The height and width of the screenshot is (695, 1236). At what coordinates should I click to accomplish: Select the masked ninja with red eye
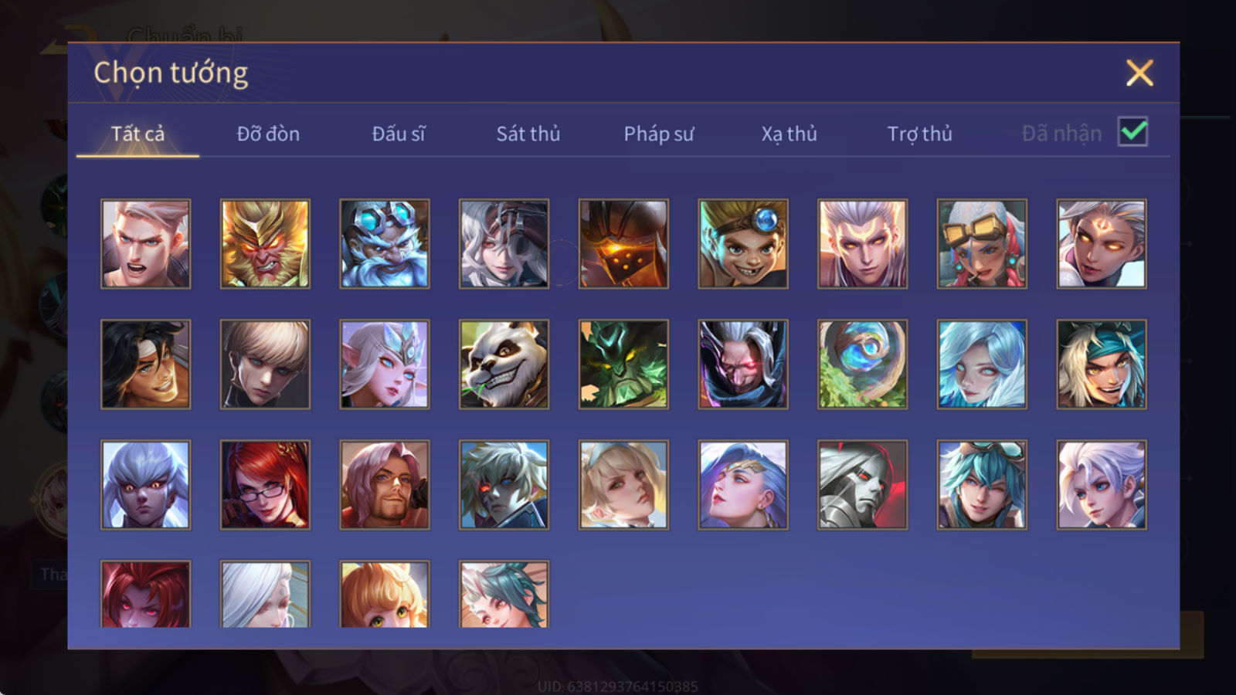click(x=743, y=364)
